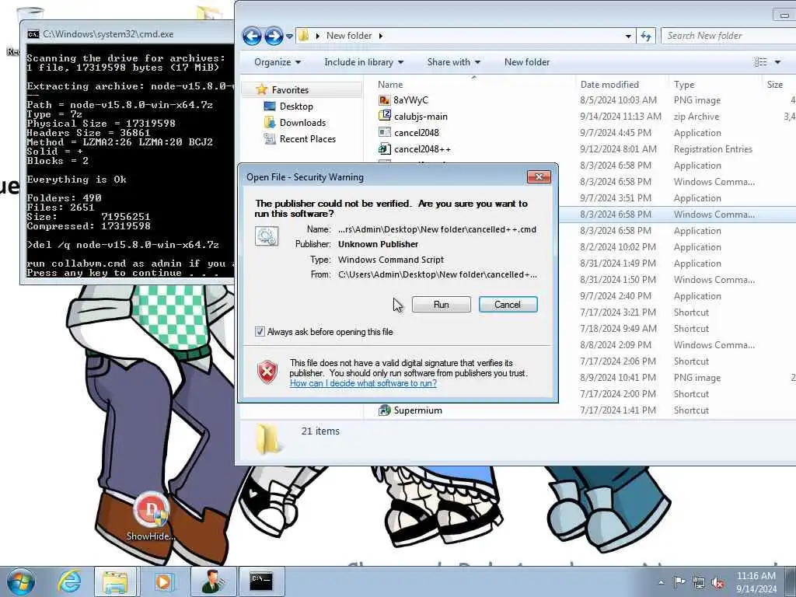Expand the view options dropdown arrow
The image size is (796, 597).
click(777, 62)
